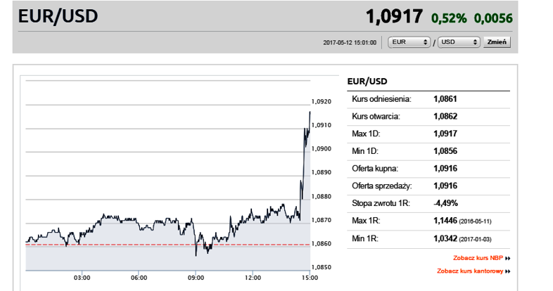The width and height of the screenshot is (553, 291).
Task: Select the Max 1R value 1,1446
Action: pos(445,221)
